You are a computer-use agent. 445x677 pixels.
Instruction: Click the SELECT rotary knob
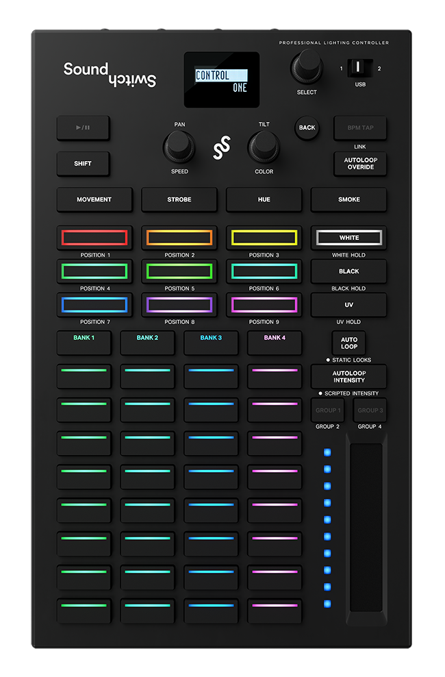(306, 67)
